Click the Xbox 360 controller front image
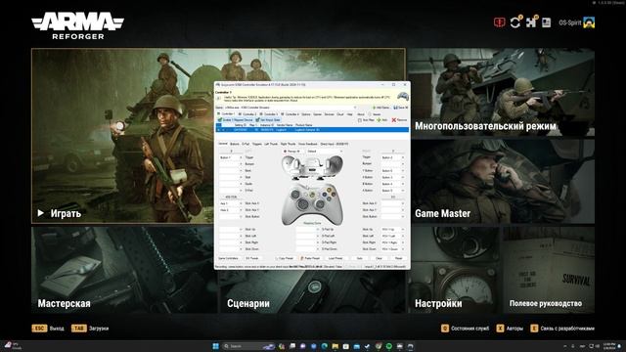The width and height of the screenshot is (626, 352). (312, 203)
